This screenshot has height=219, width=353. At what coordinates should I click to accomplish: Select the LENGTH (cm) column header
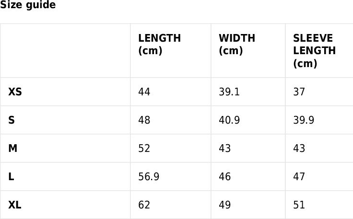pyautogui.click(x=159, y=44)
